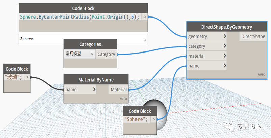Select the DirectShape output port

[252, 37]
